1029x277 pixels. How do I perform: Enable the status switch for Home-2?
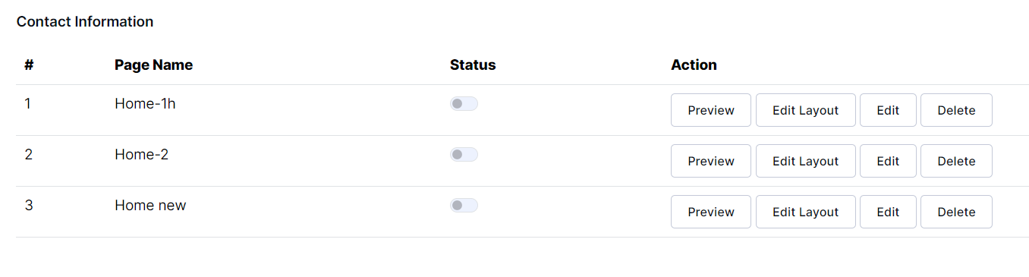(x=464, y=155)
